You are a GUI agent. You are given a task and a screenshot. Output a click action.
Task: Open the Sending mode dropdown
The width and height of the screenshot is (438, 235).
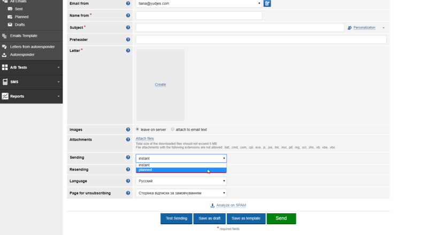click(x=181, y=158)
